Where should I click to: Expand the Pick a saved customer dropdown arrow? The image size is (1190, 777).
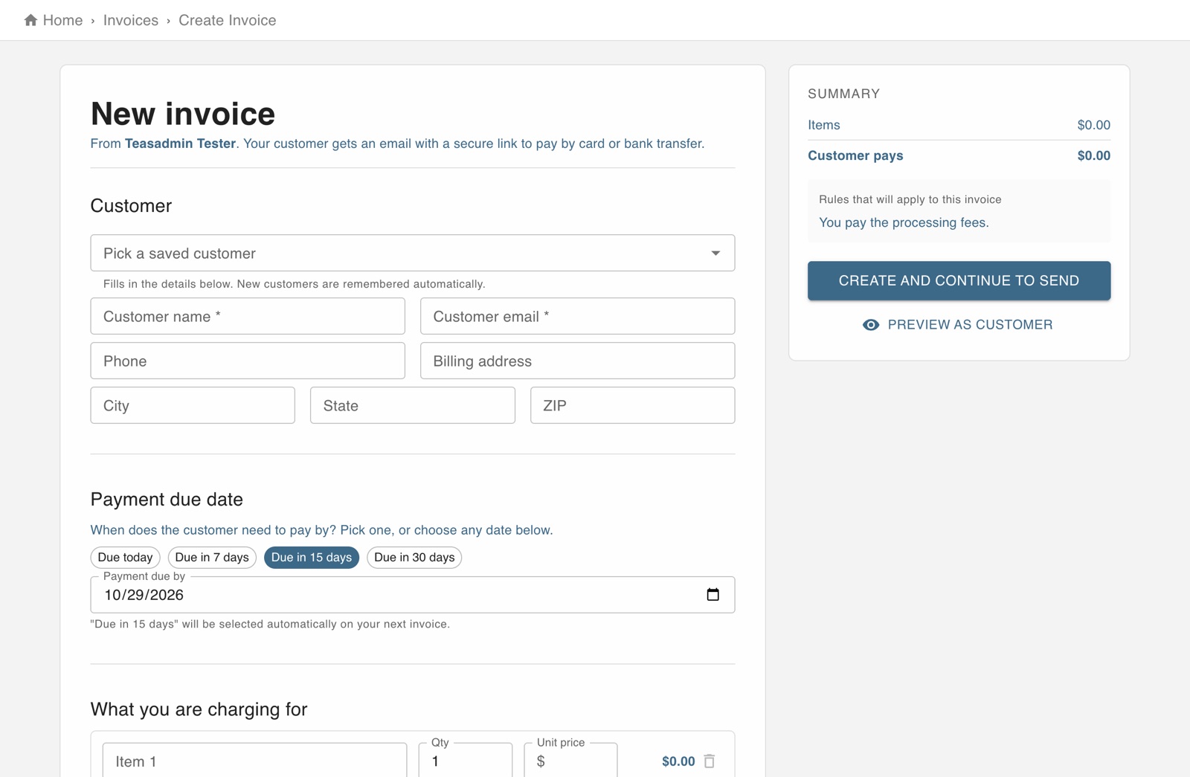pos(715,254)
